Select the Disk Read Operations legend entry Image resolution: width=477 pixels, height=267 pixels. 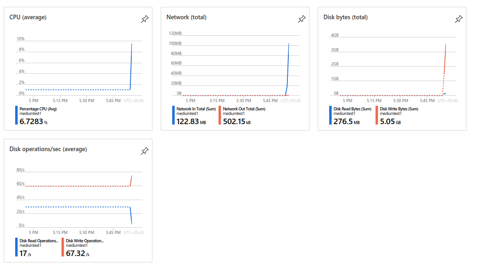[x=37, y=247]
